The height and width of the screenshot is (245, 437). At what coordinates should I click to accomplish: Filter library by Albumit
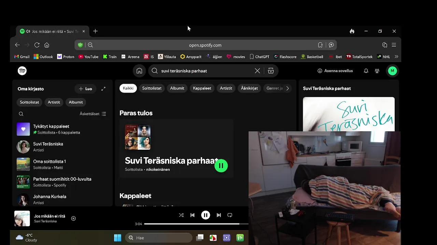[76, 102]
